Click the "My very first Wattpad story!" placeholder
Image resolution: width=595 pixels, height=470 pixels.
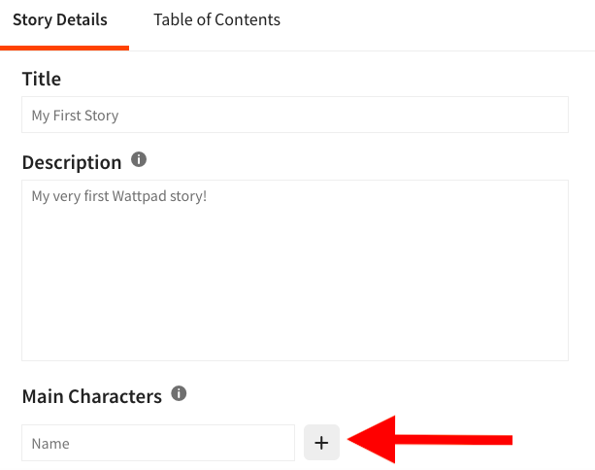tap(119, 196)
